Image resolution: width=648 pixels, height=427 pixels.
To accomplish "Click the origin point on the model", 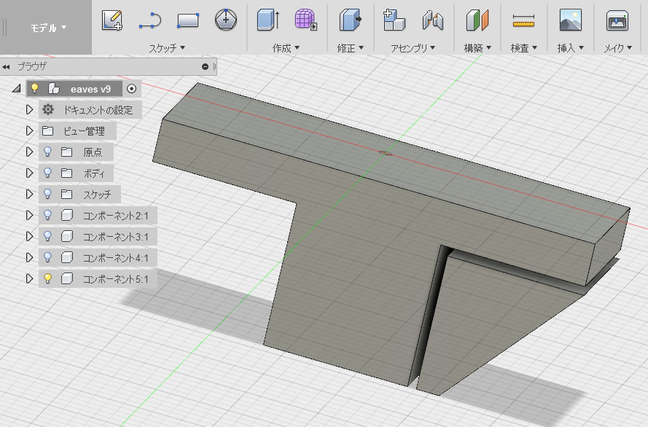I will [386, 153].
